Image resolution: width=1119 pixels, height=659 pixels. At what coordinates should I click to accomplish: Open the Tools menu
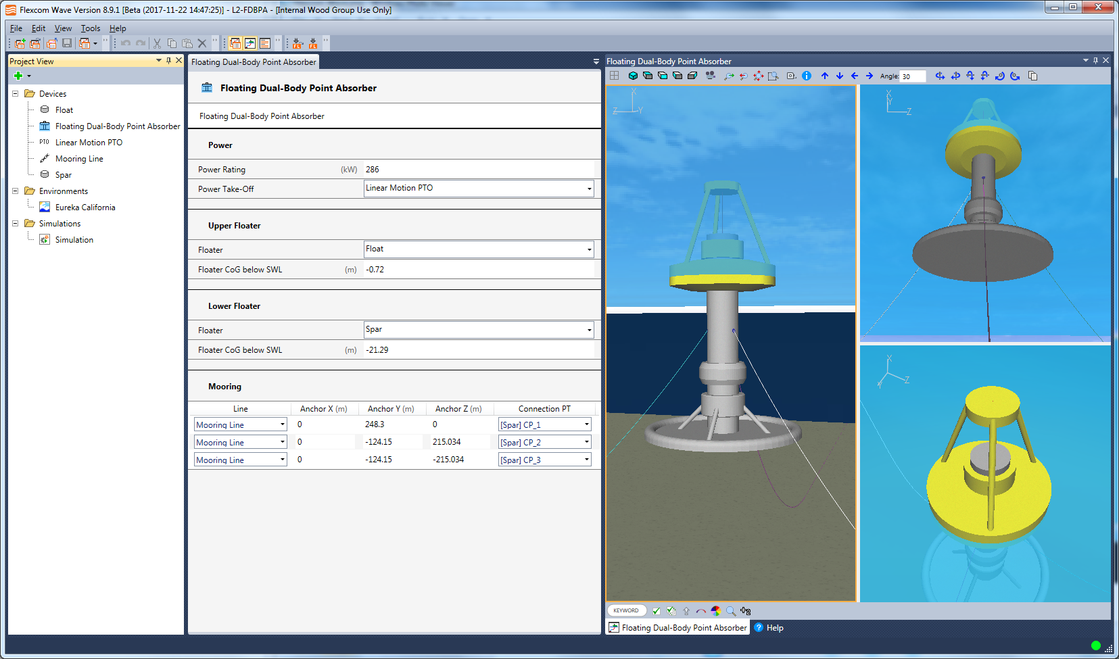[x=91, y=28]
